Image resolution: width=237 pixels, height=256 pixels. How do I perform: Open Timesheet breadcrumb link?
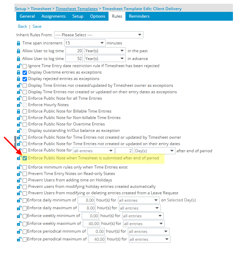[41, 9]
